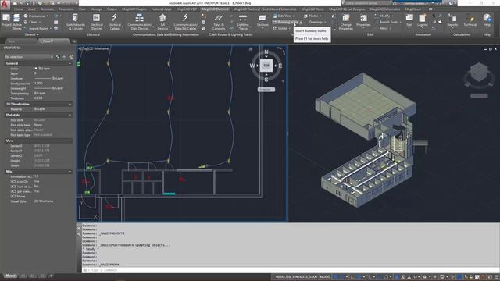Switch to the Home ribbon tab
The height and width of the screenshot is (281, 500).
coord(18,9)
